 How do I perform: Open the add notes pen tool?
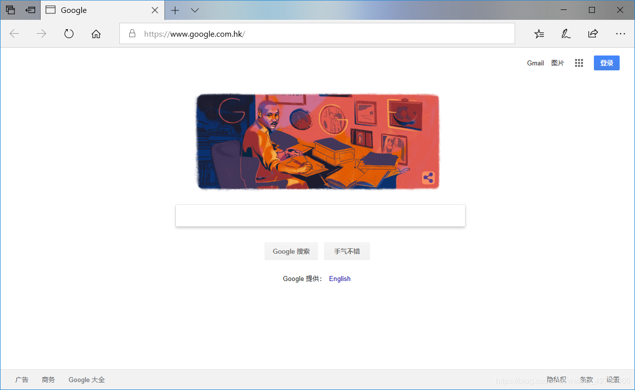click(x=566, y=34)
